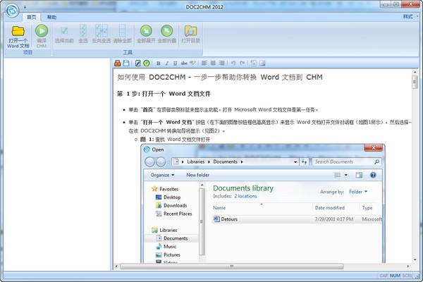
Task: Open a Word document with folder icon
Action: coord(18,37)
